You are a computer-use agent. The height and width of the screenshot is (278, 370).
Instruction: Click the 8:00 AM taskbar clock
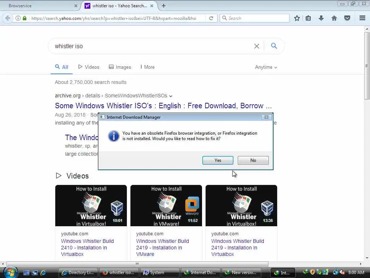(356, 273)
